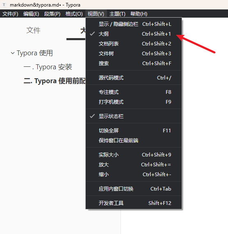
Task: Turn on 打字机模式 typewriter mode
Action: click(134, 102)
